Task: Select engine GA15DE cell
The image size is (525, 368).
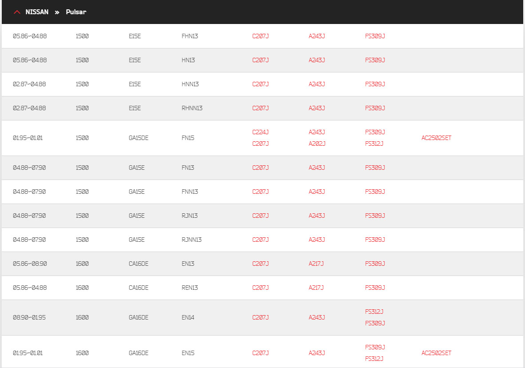Action: point(139,138)
